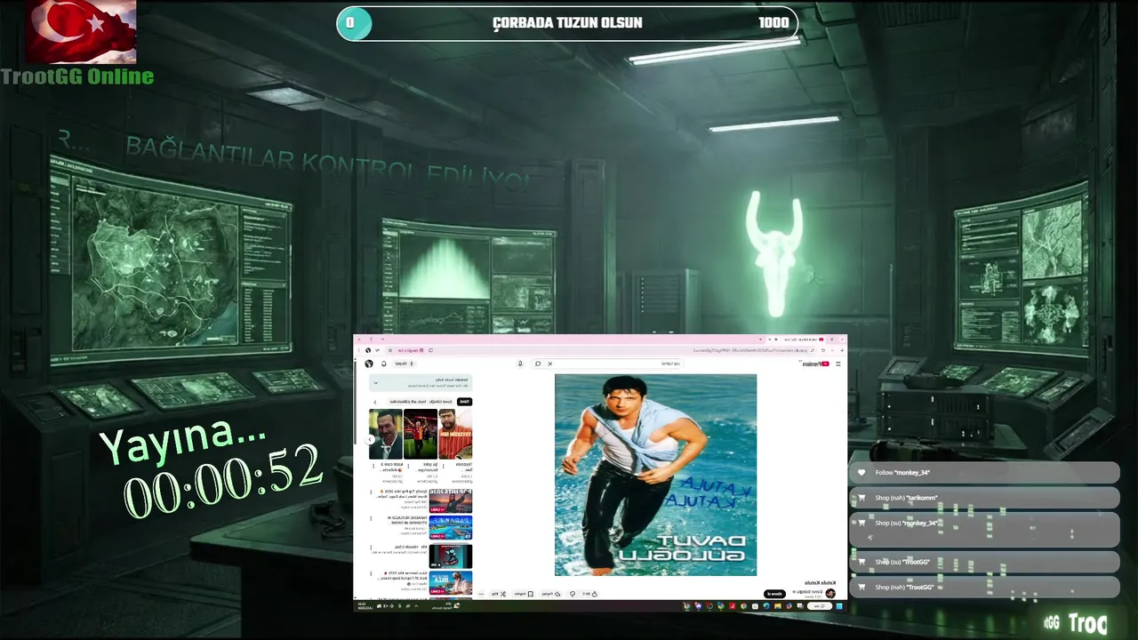Click the browser address bar
Viewport: 1138px width, 640px height.
[x=601, y=350]
